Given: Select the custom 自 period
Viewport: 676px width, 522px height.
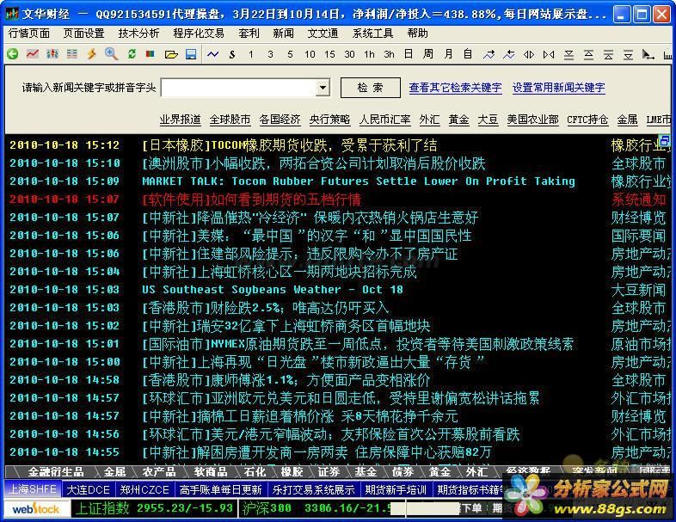Looking at the screenshot, I should 468,54.
